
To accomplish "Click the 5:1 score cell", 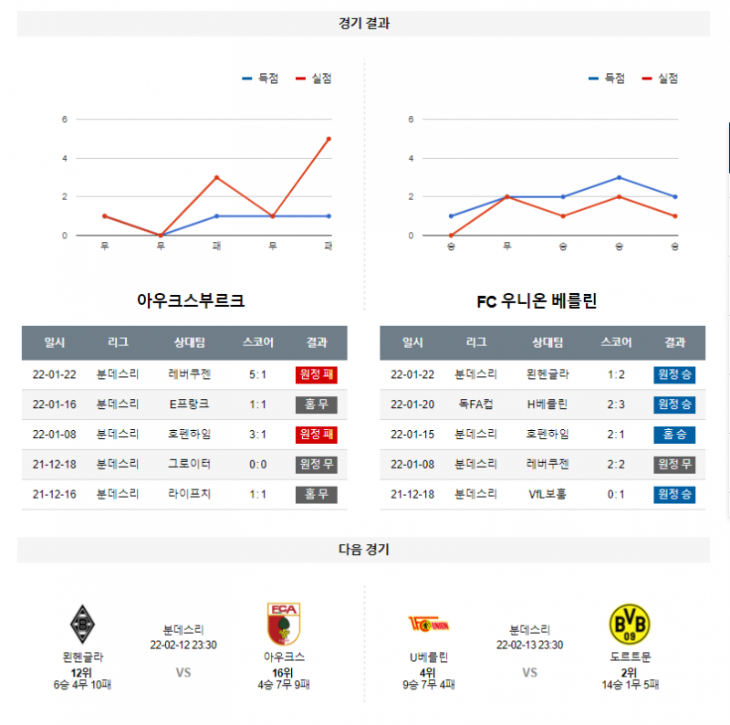I will point(258,374).
